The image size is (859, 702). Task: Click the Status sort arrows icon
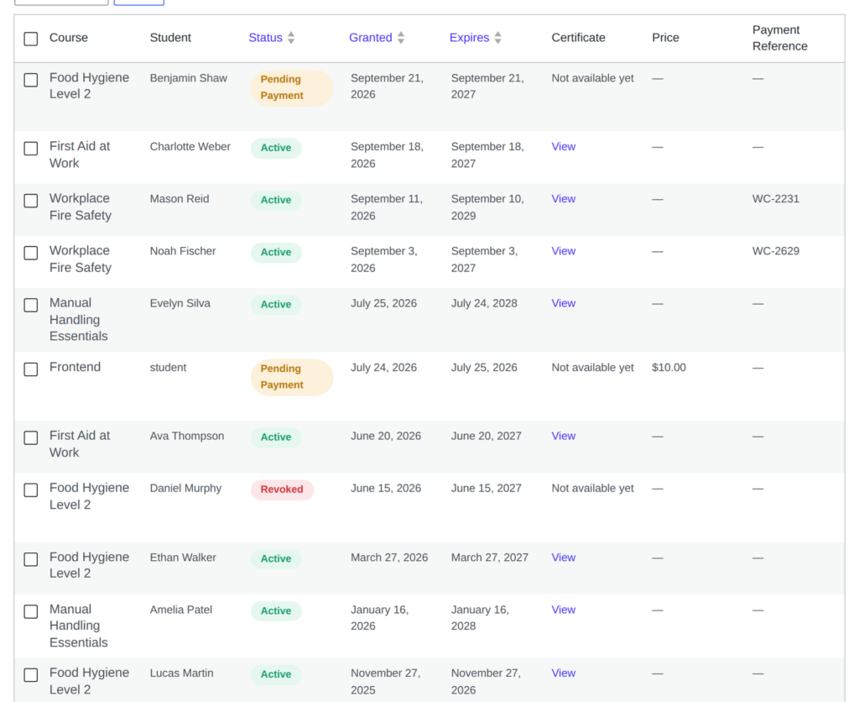click(291, 38)
